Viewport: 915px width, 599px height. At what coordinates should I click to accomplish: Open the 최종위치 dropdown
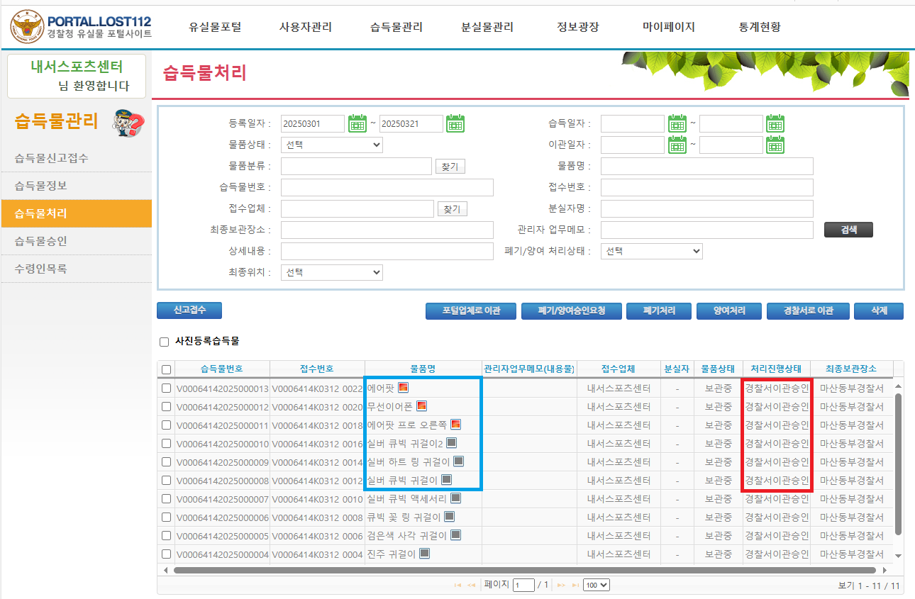click(331, 272)
